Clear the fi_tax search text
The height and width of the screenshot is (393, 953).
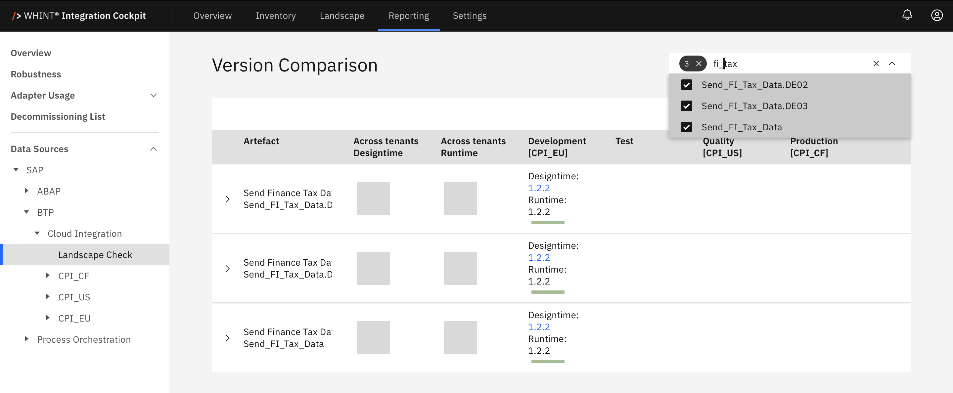[876, 64]
